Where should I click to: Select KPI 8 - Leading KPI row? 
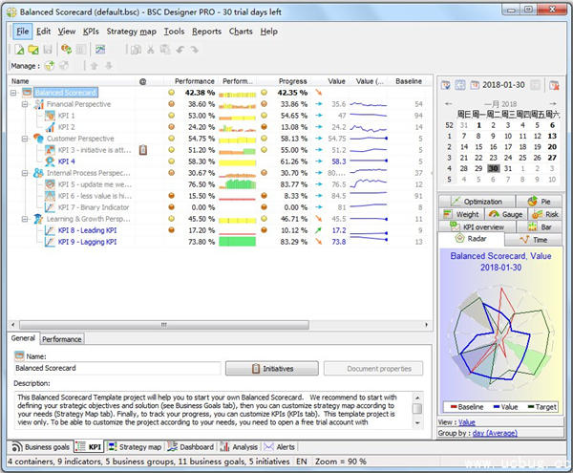tap(86, 230)
